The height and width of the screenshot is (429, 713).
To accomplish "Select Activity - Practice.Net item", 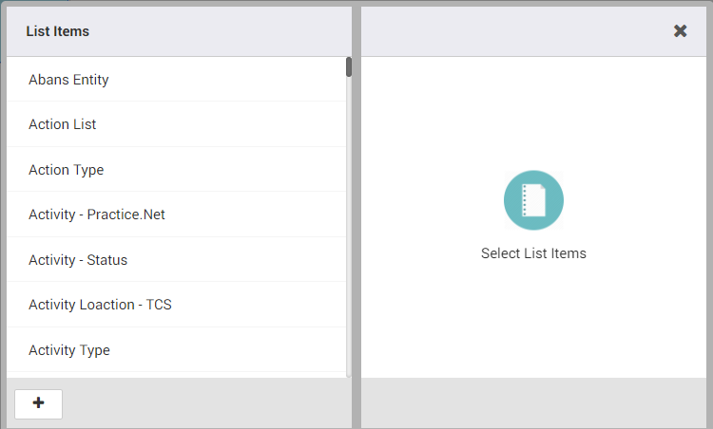I will pos(97,214).
